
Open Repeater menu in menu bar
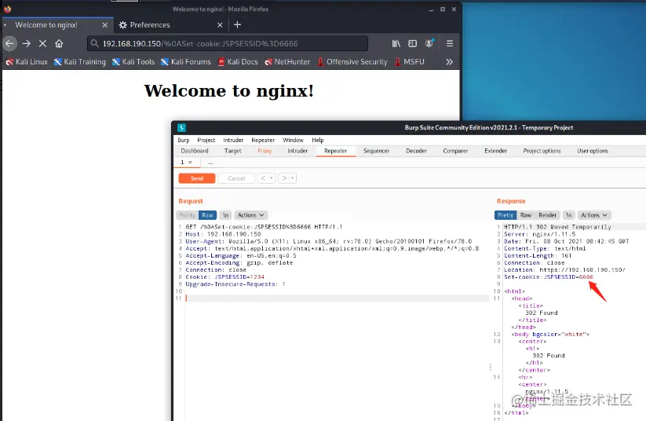tap(263, 140)
